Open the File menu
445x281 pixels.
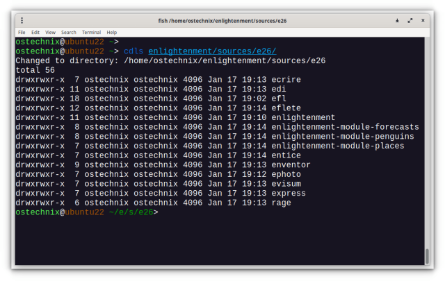22,33
